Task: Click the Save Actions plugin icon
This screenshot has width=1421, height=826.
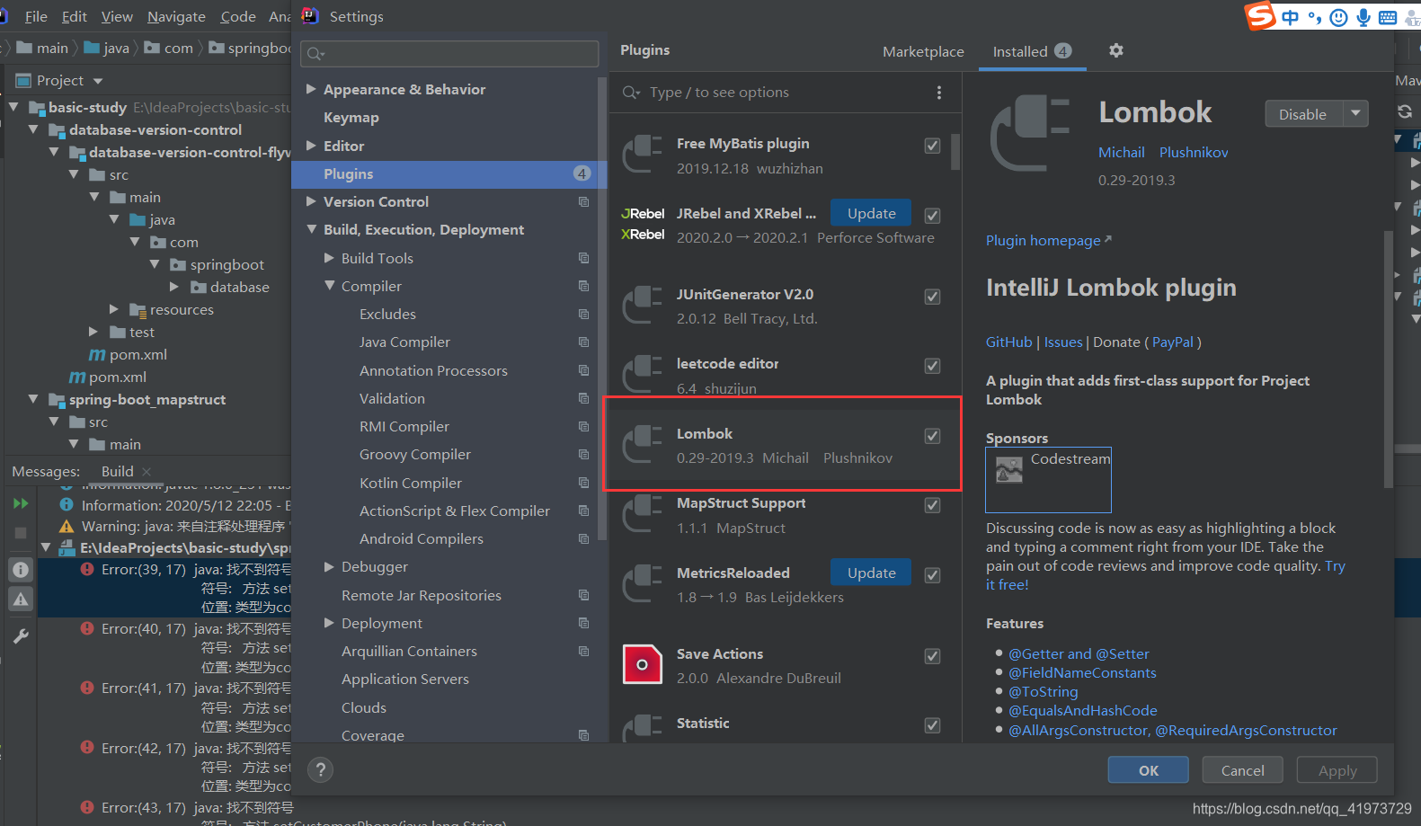Action: pyautogui.click(x=642, y=665)
